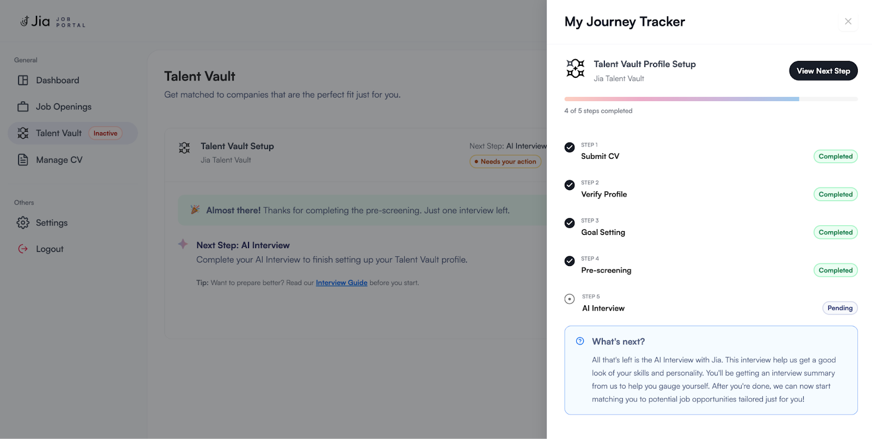Click the Step 4 Pre-screening checkmark

(570, 261)
